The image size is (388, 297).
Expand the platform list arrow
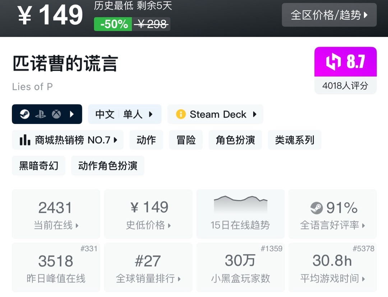tap(72, 114)
